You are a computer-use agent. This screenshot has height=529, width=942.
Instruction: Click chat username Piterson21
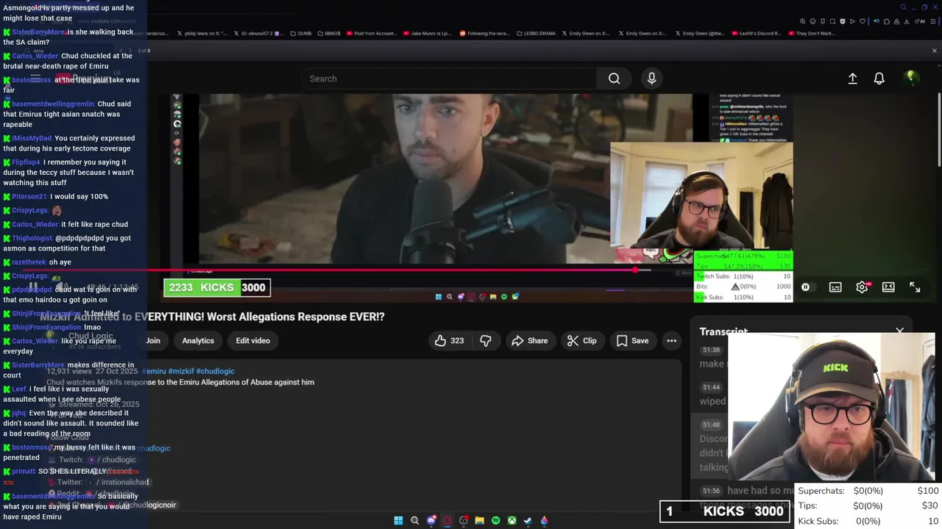pyautogui.click(x=29, y=197)
